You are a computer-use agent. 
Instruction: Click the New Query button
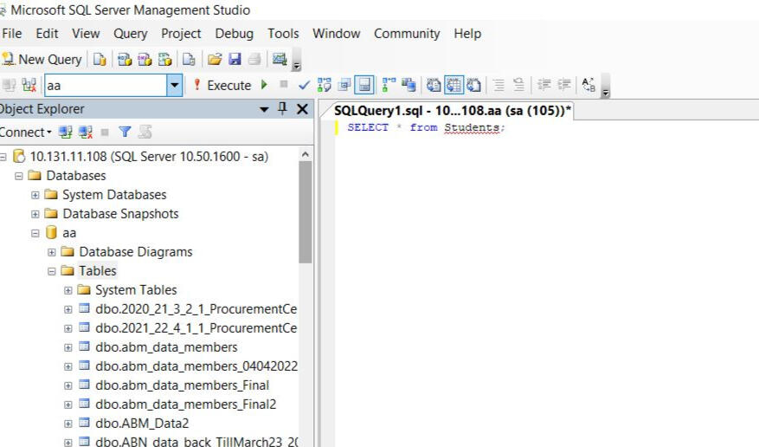click(42, 60)
